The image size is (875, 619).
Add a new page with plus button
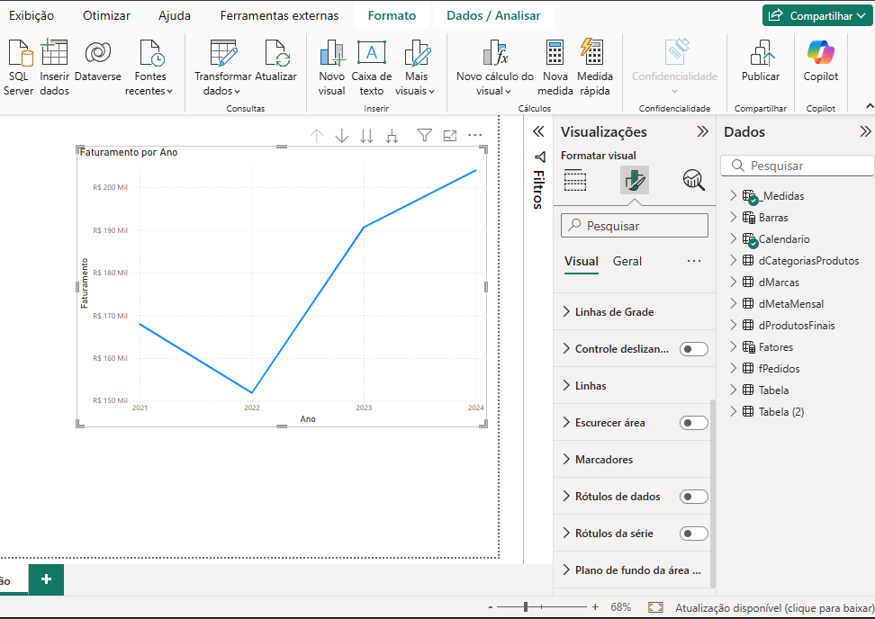coord(46,579)
